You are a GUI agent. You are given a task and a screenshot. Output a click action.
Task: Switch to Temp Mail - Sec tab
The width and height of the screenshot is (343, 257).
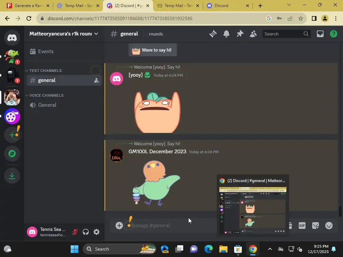point(78,6)
